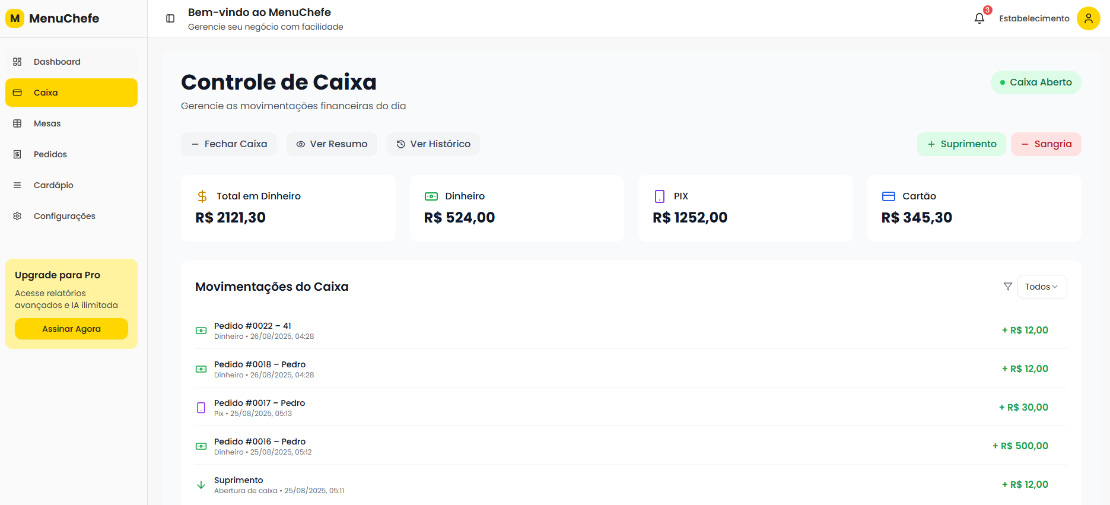Click the red Sangria button

(1045, 144)
